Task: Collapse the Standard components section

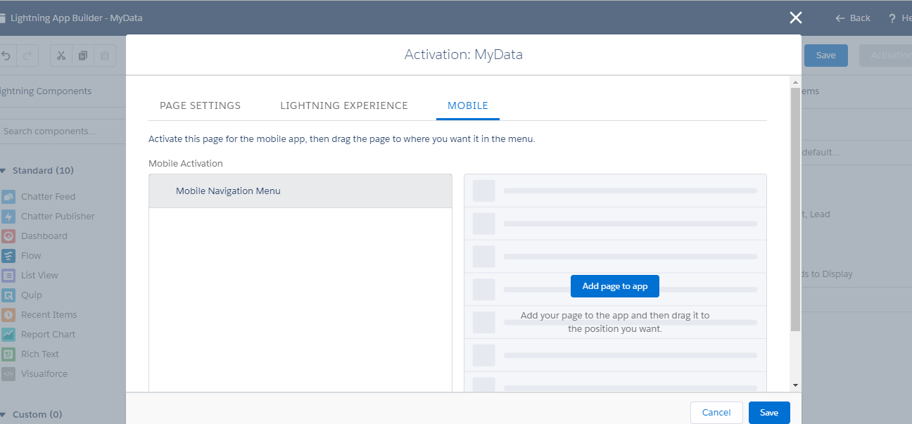Action: point(4,171)
